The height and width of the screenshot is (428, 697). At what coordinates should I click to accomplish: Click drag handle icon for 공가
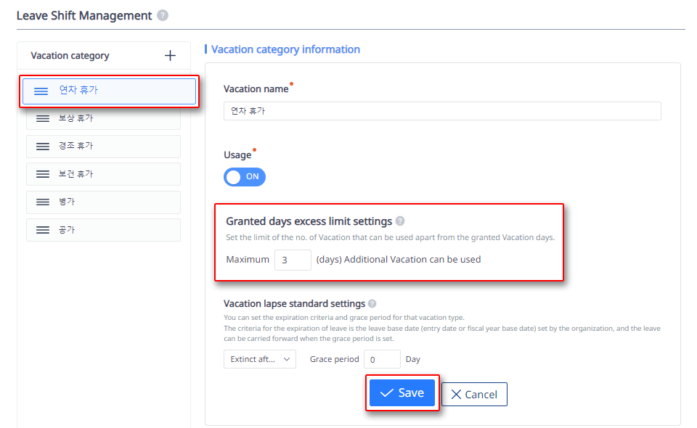[43, 230]
